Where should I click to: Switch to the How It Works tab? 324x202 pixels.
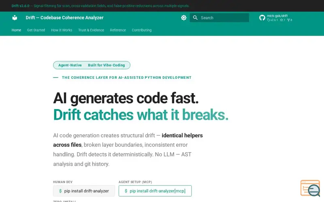tap(62, 30)
